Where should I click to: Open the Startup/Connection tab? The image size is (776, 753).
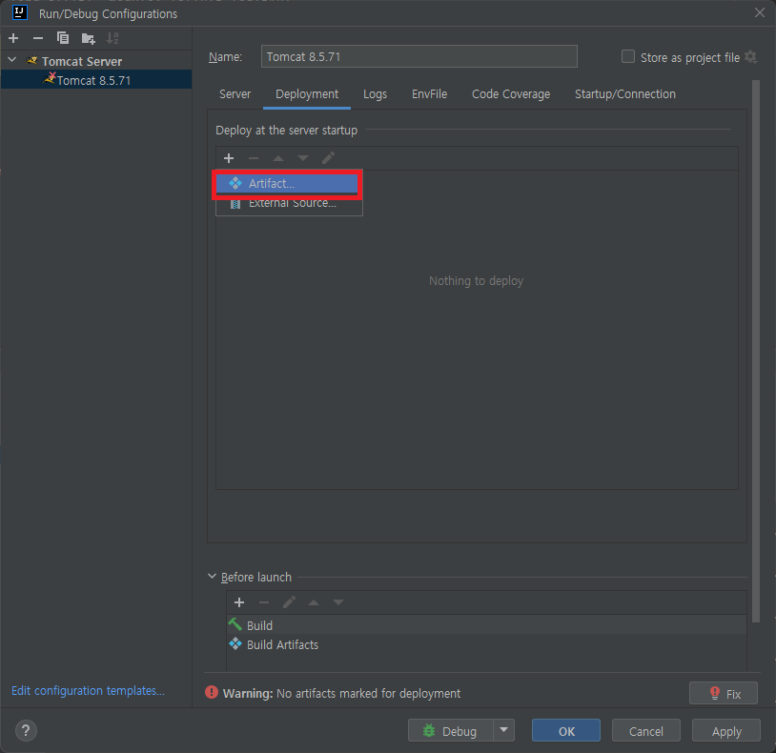point(625,94)
